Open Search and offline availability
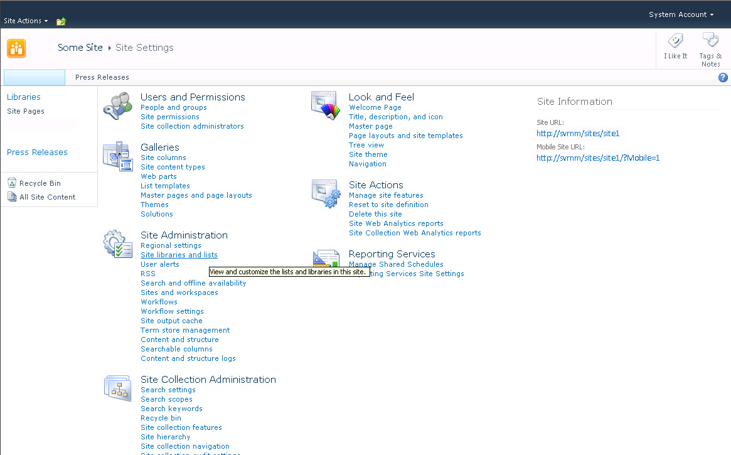731x455 pixels. tap(193, 283)
